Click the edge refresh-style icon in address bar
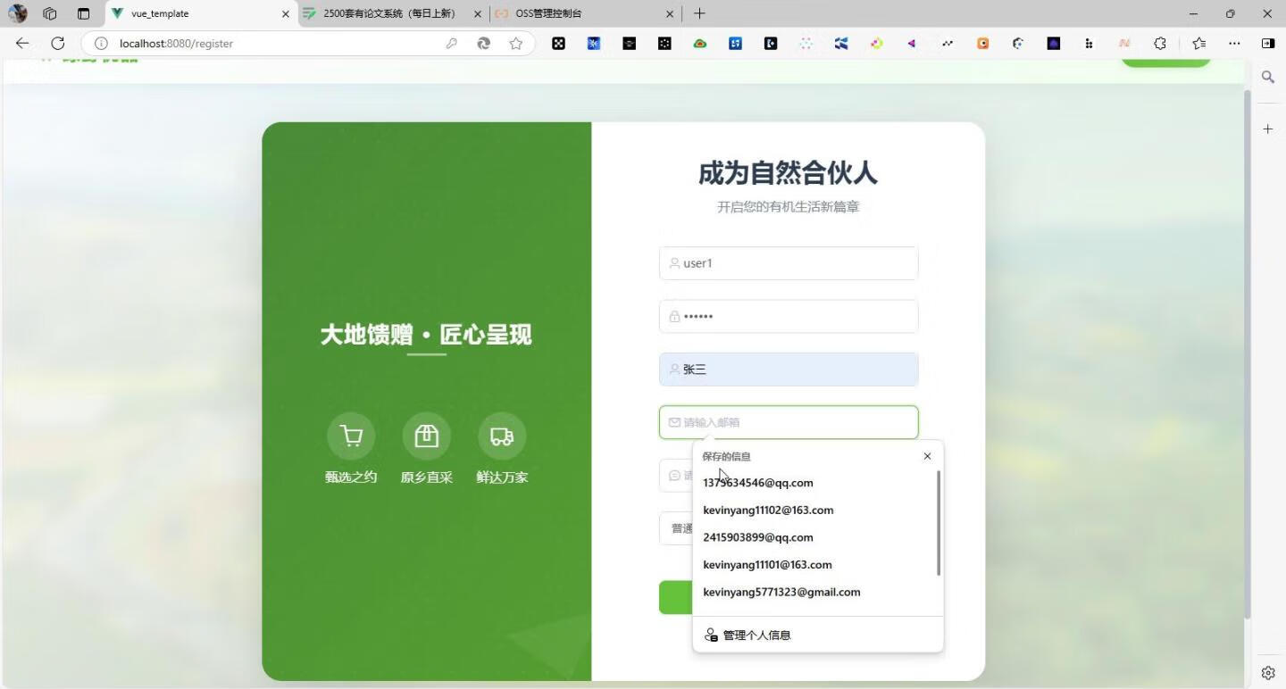The image size is (1286, 689). [484, 43]
